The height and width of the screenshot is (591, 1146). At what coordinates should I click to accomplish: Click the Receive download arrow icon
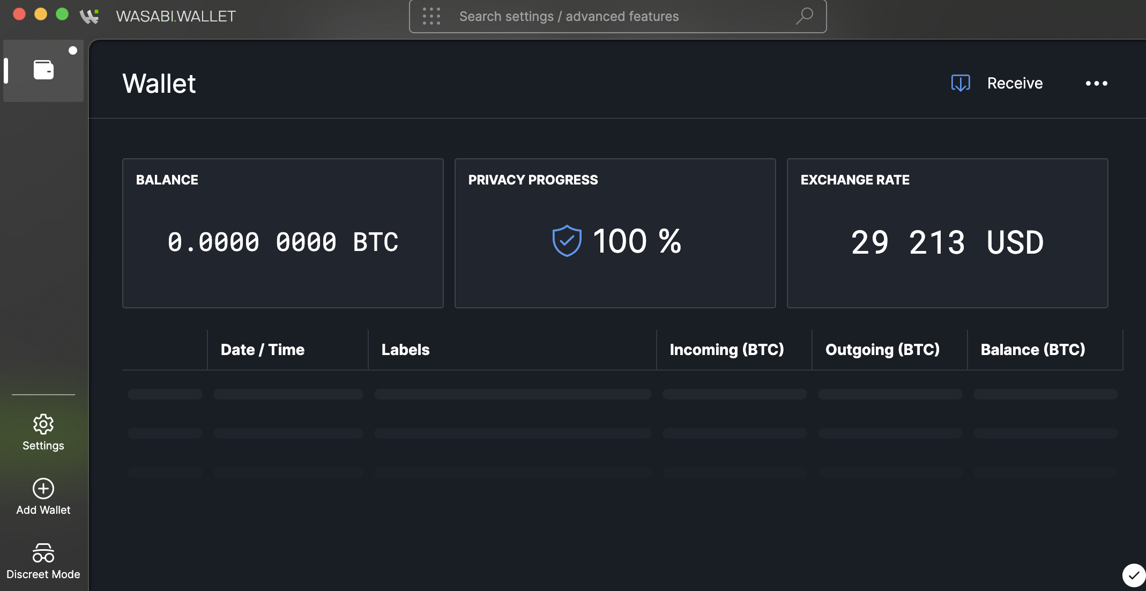[959, 83]
